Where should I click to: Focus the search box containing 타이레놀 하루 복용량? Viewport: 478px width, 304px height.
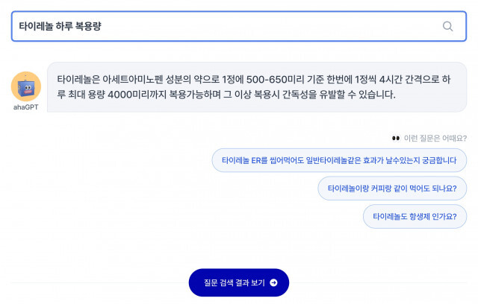pyautogui.click(x=239, y=26)
